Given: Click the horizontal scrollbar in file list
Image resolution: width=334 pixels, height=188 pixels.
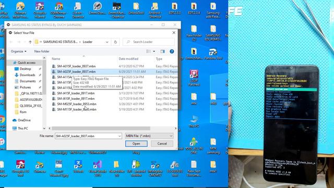Looking at the screenshot, I should tap(101, 128).
